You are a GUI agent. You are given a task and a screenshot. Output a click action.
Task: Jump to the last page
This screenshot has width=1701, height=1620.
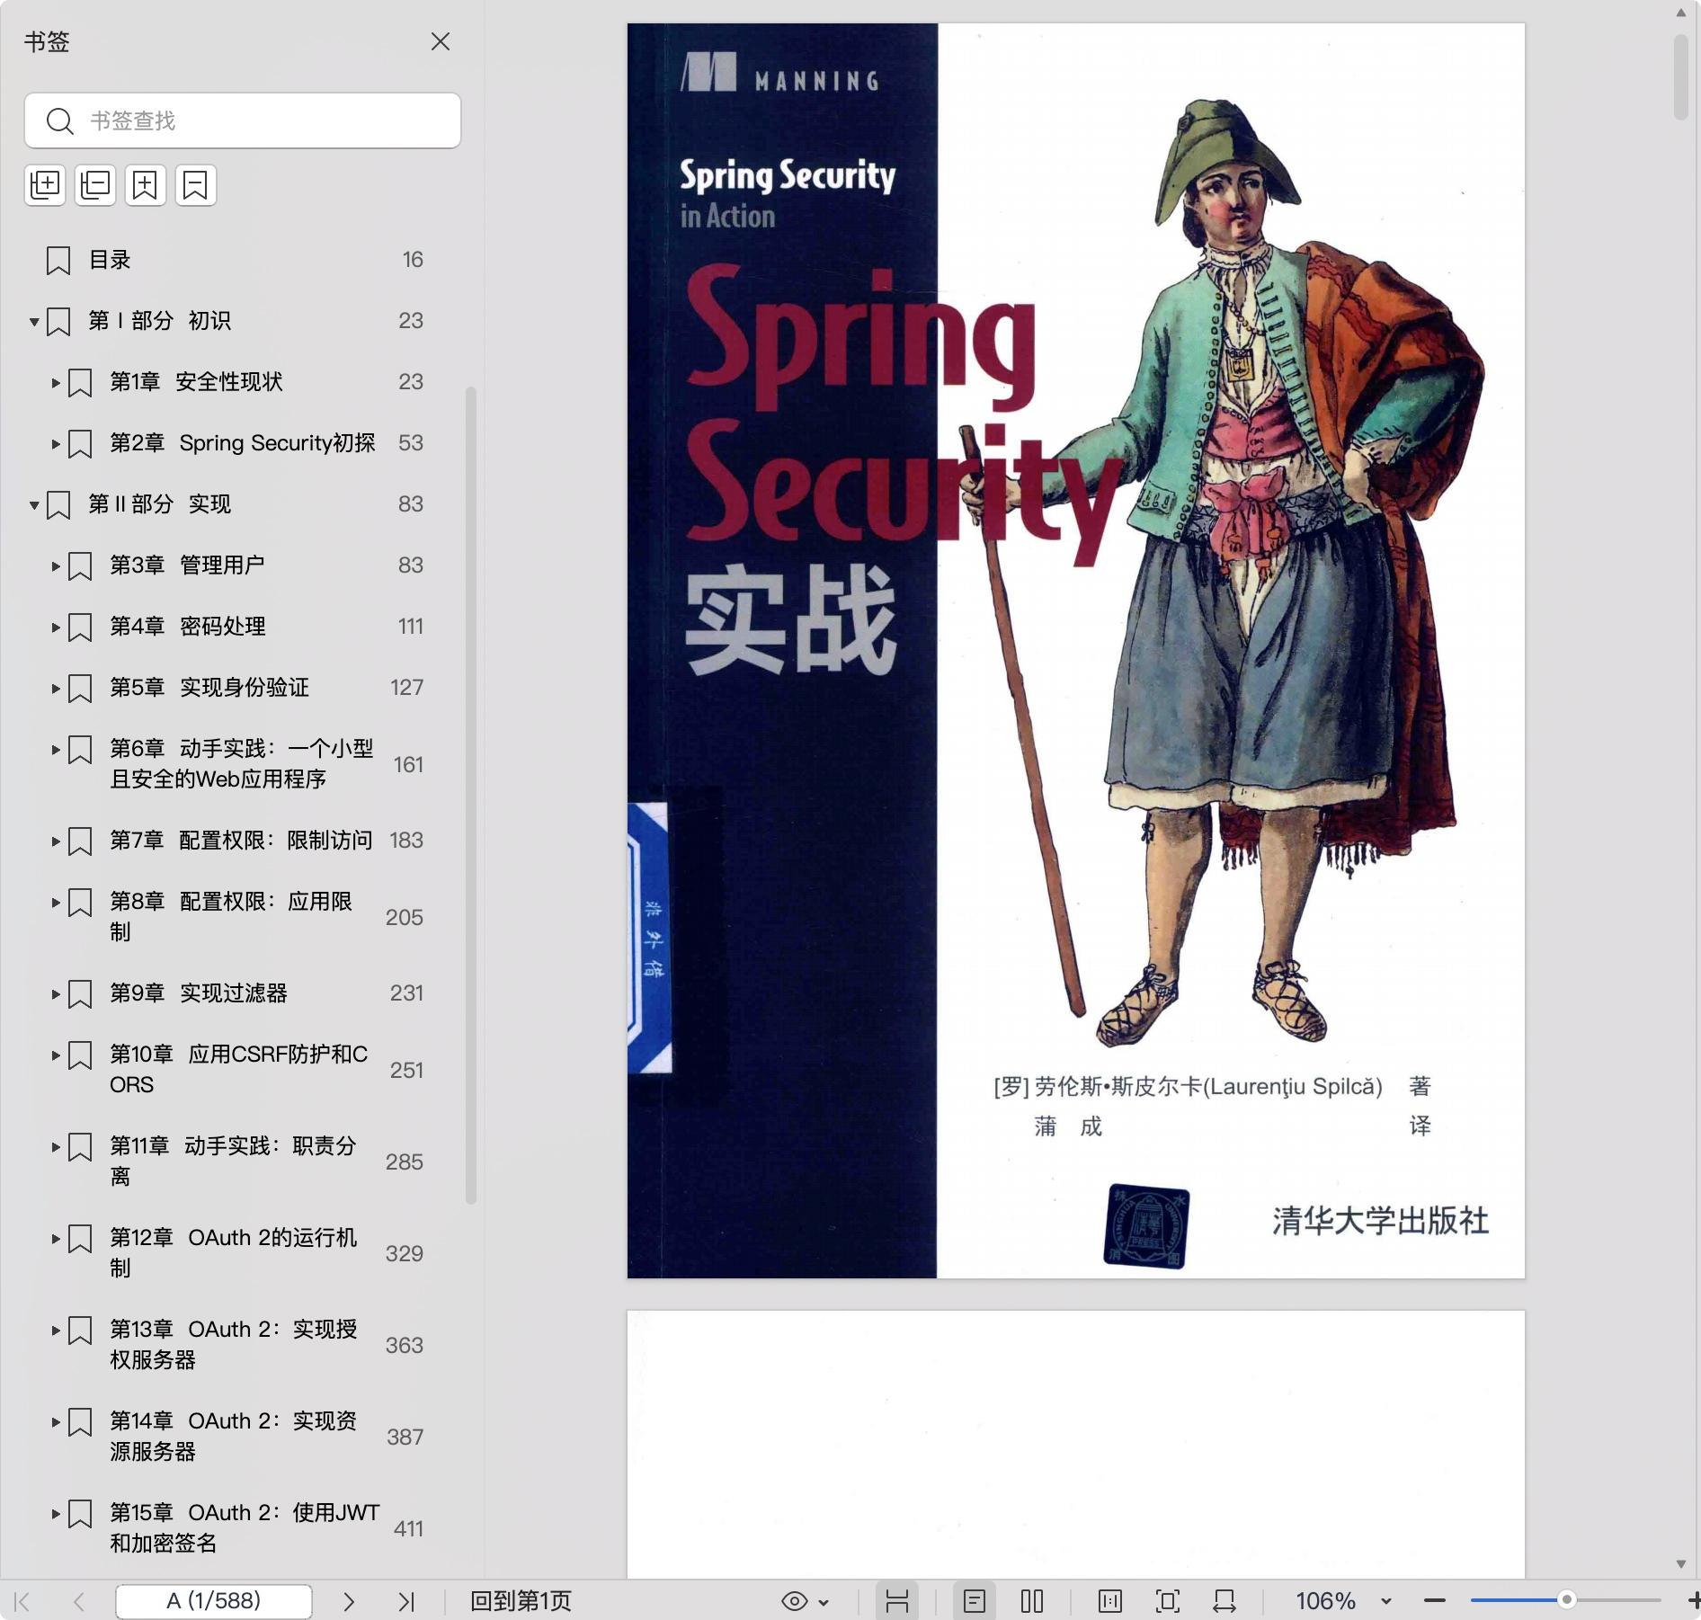click(406, 1601)
